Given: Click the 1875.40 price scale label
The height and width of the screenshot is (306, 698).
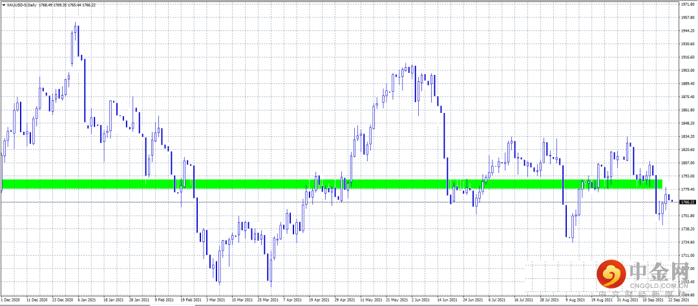Looking at the screenshot, I should (x=688, y=97).
